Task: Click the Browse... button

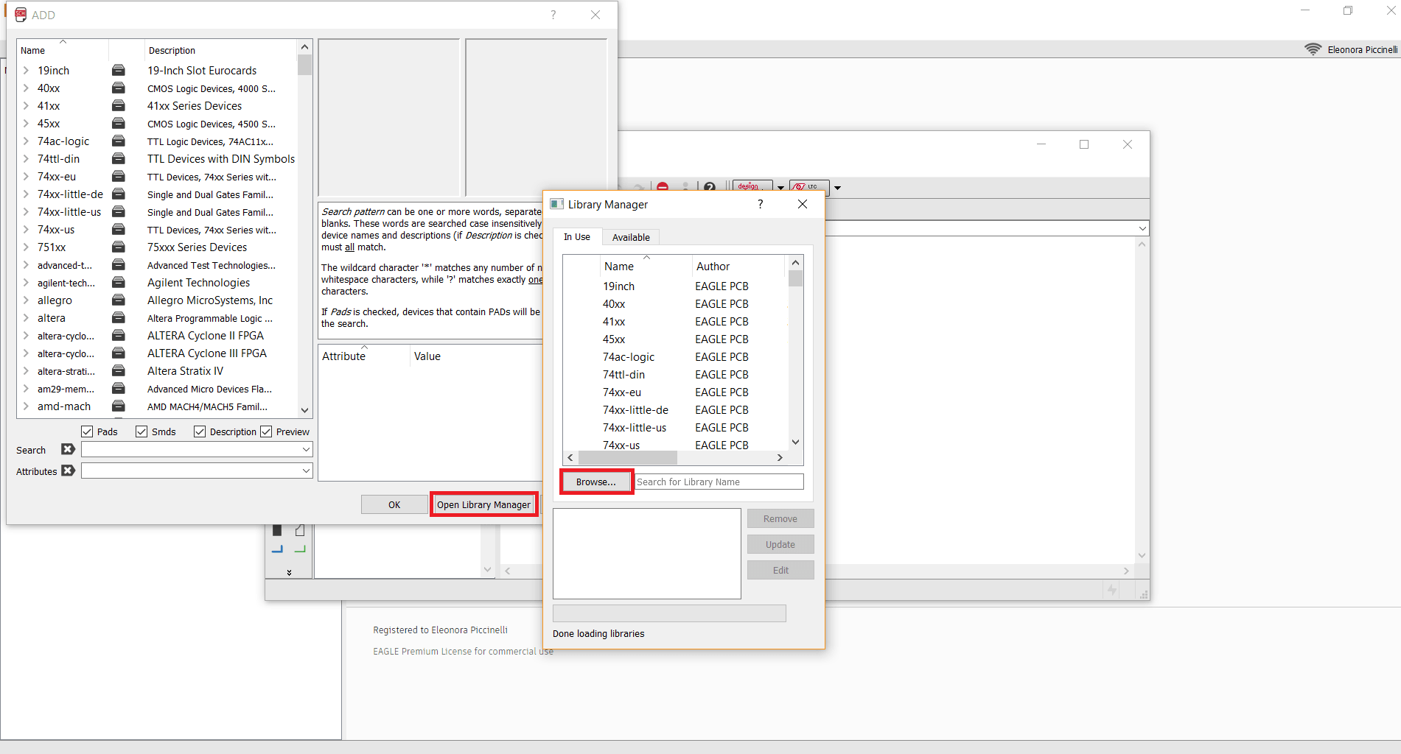Action: point(595,482)
